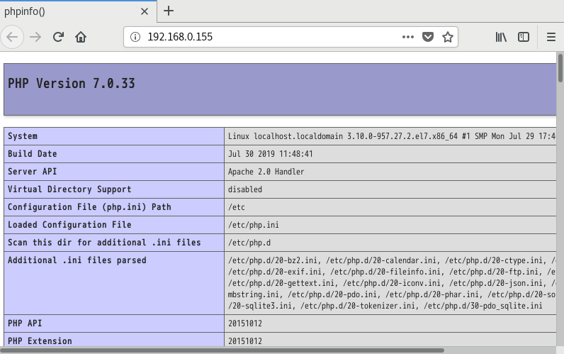Viewport: 564px width, 354px height.
Task: Click the 'PHP API' row label
Action: (25, 323)
